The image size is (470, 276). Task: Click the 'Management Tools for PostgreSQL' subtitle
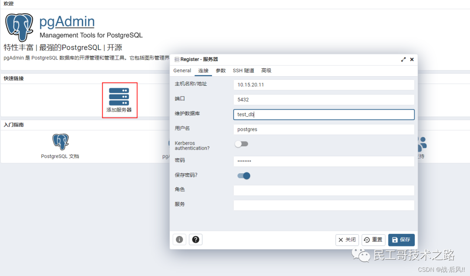click(x=91, y=35)
